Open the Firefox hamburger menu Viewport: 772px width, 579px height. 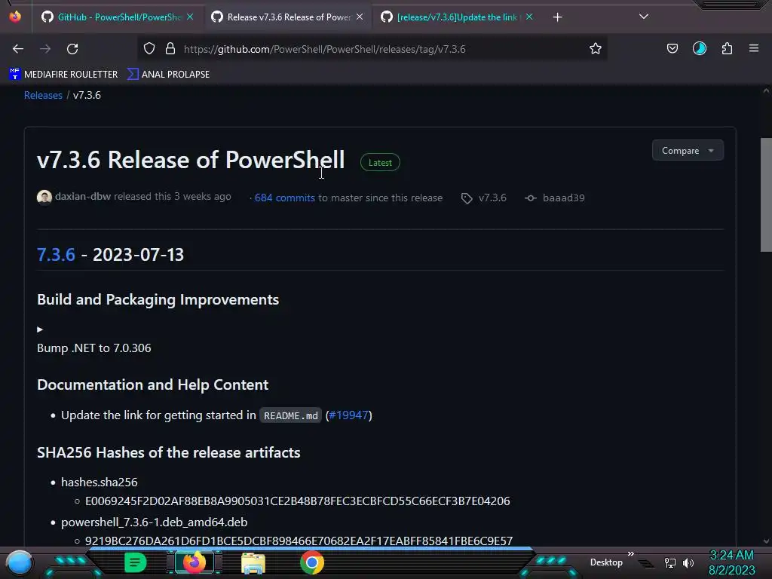click(x=753, y=48)
